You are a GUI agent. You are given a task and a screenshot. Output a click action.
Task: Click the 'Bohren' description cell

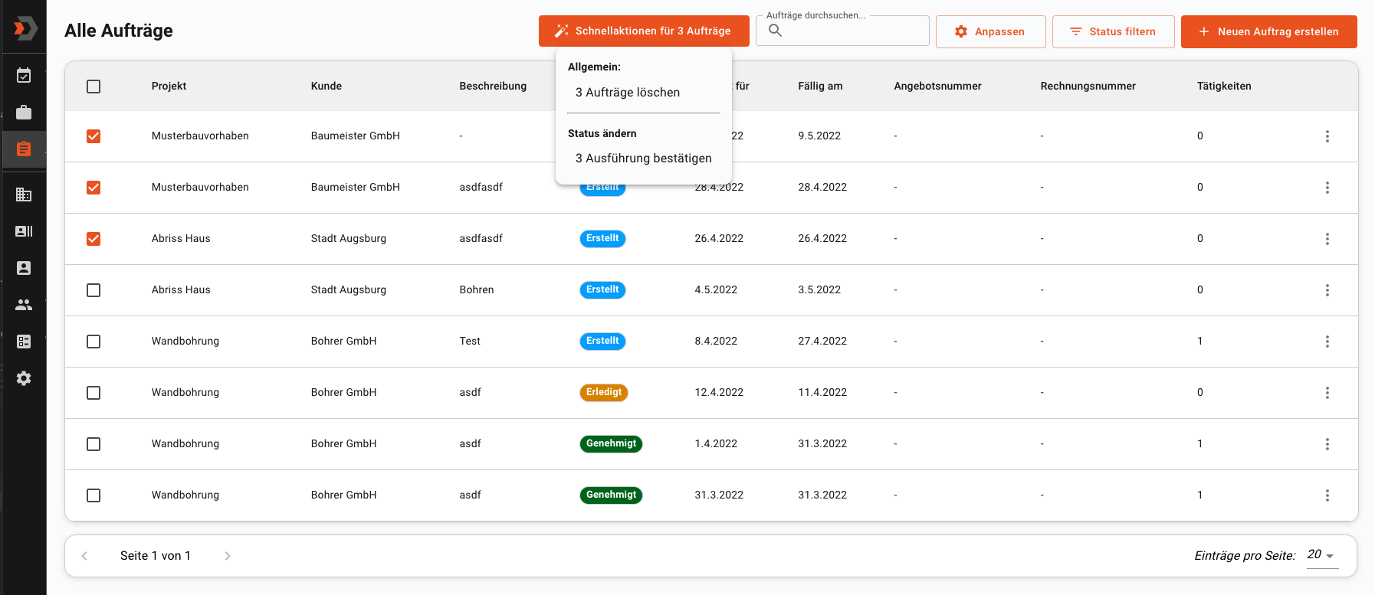pos(477,290)
